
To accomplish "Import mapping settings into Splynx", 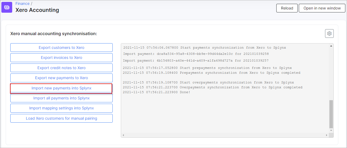I will click(61, 108).
